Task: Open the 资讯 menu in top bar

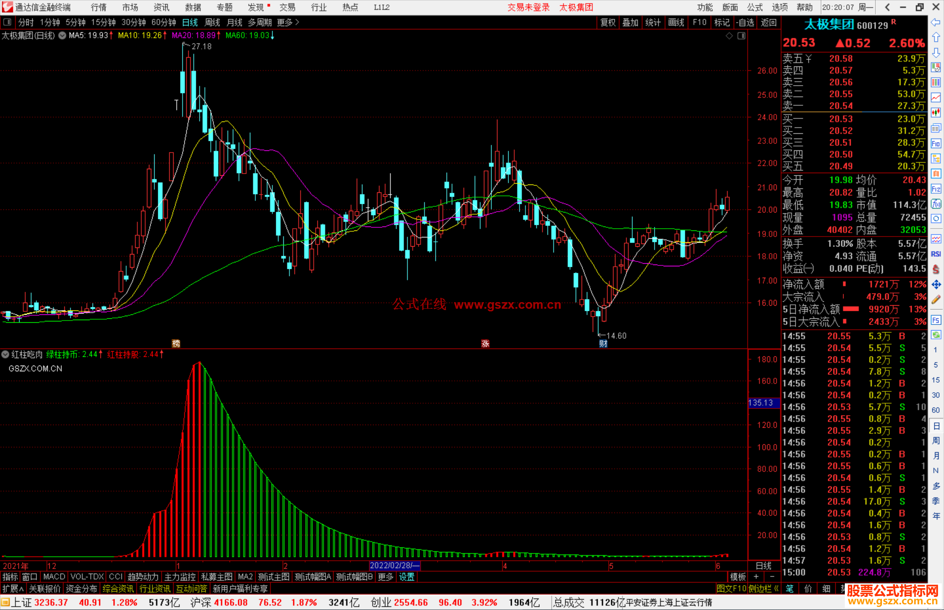Action: (x=161, y=7)
